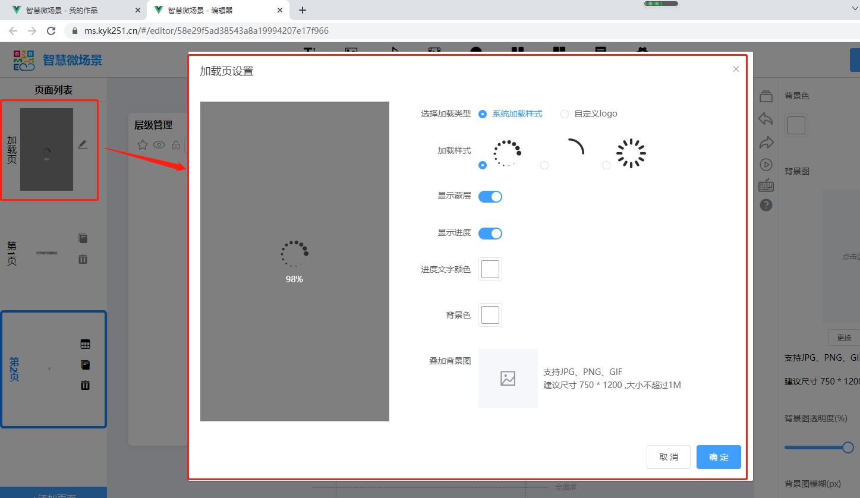Click upload image box for 叠加背景图
The width and height of the screenshot is (860, 498).
[508, 379]
